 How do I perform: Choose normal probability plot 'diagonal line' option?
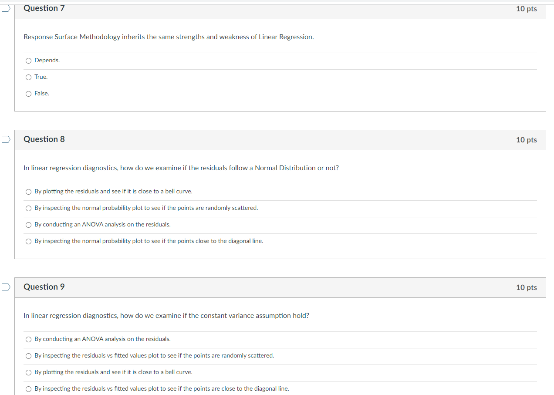pos(28,241)
